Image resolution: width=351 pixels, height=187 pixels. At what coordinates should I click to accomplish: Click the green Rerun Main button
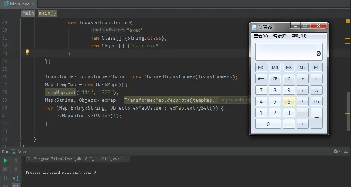tap(5, 161)
